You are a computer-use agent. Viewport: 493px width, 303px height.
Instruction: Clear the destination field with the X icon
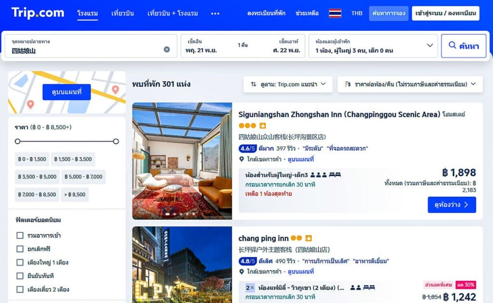(167, 49)
